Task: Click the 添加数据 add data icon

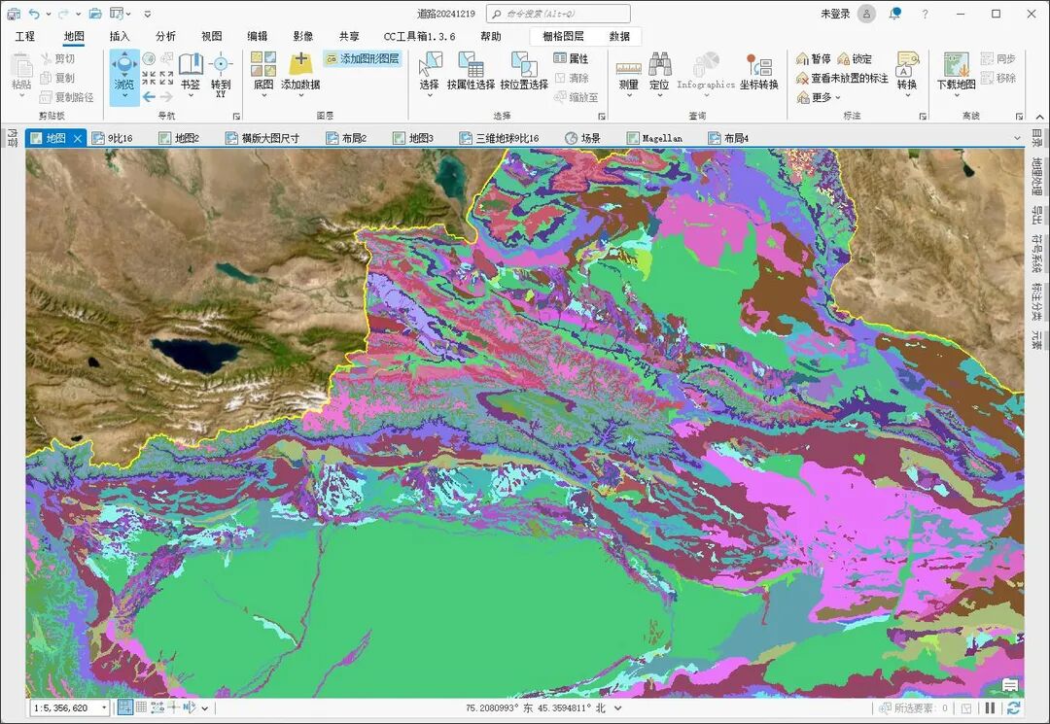Action: click(x=300, y=64)
